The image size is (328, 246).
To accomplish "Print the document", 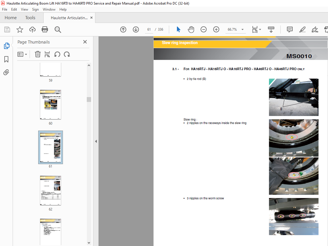I will pyautogui.click(x=45, y=29).
